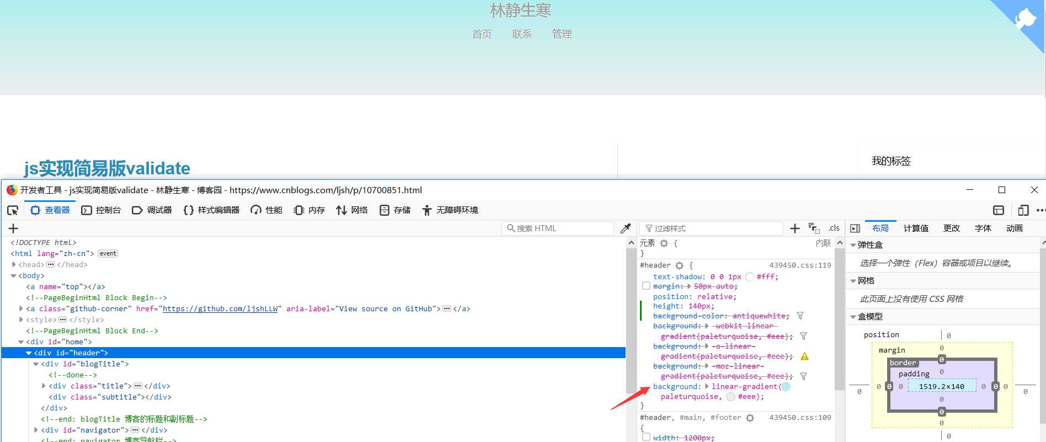Collapse the sidebar pane toggle icon

click(855, 228)
